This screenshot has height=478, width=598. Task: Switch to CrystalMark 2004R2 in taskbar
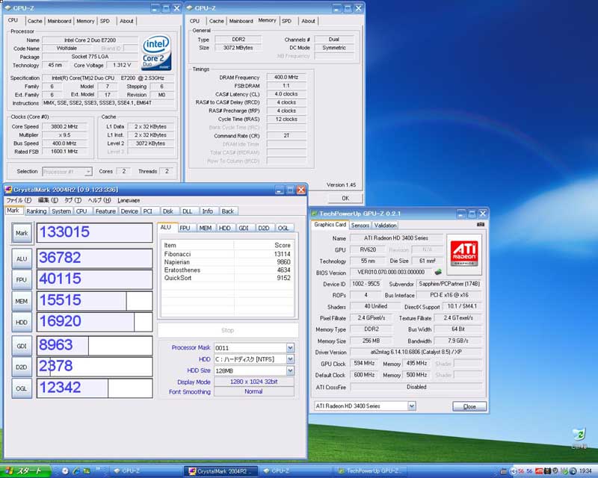[221, 471]
